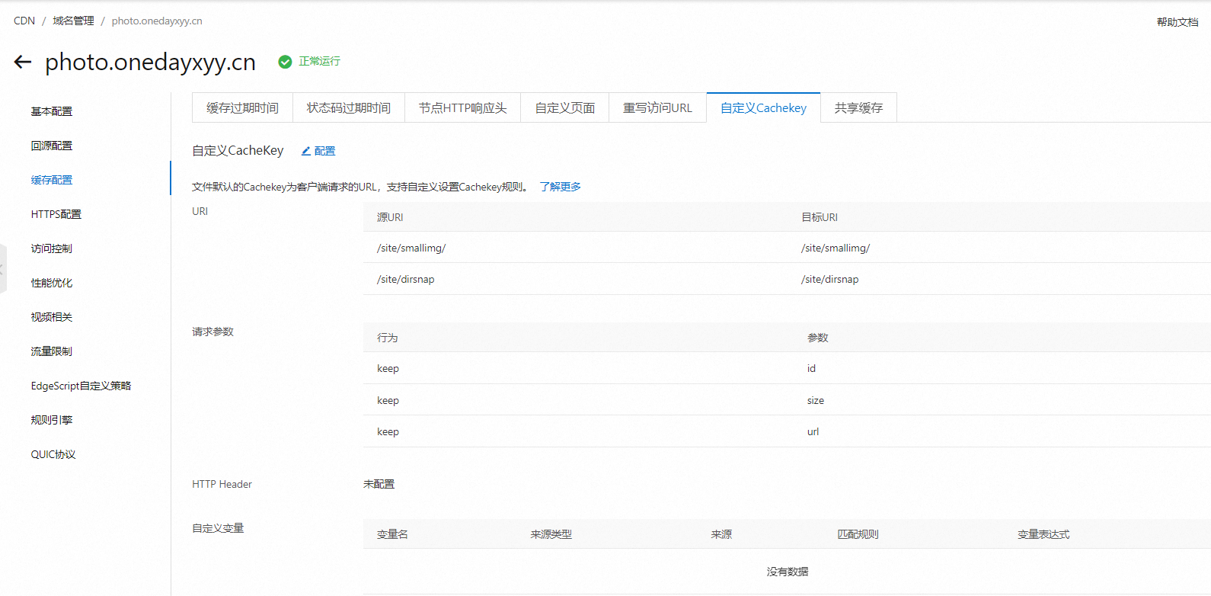Open the 帮助文档 link
The image size is (1211, 596).
coord(1177,22)
